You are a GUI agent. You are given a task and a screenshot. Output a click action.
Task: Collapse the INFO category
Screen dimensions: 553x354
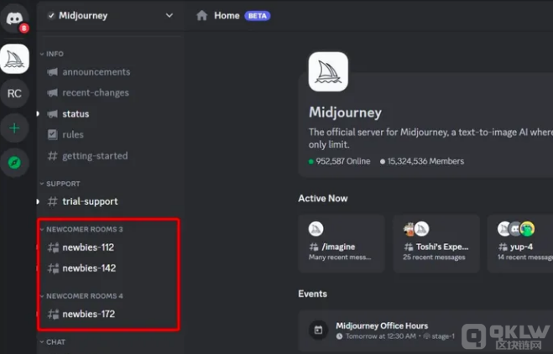[52, 54]
